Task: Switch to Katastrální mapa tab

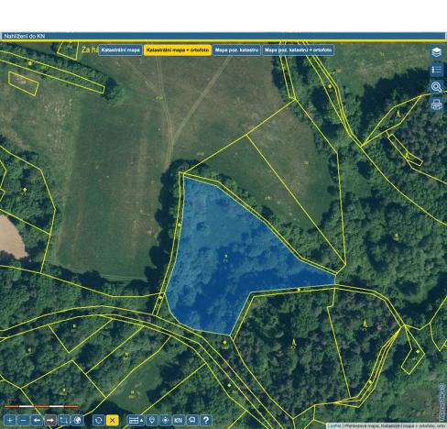Action: (120, 49)
